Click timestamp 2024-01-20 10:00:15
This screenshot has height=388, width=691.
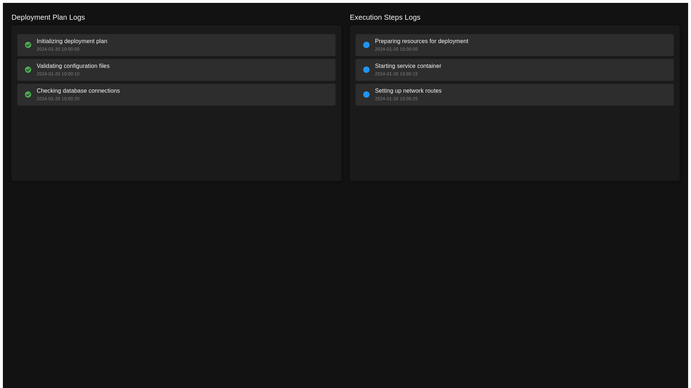[x=396, y=74]
